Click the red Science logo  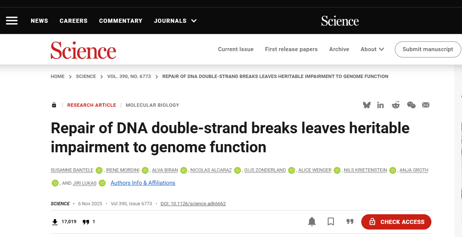click(x=83, y=50)
